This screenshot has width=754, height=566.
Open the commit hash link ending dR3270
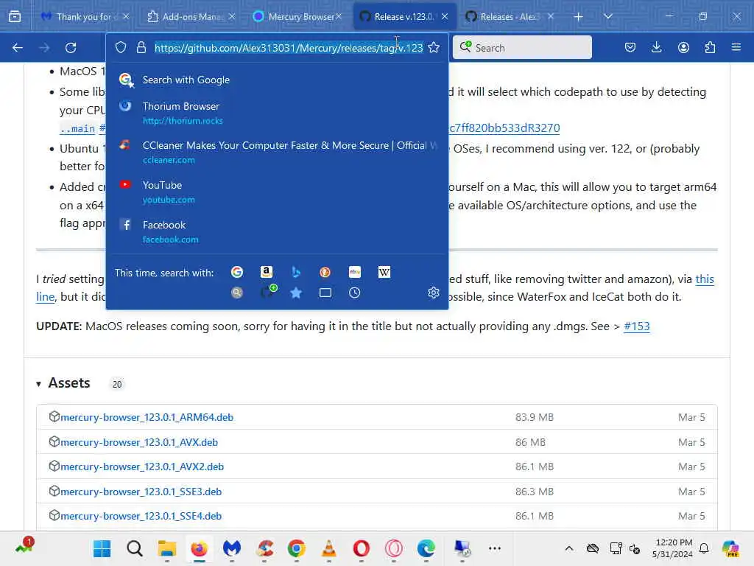point(504,128)
